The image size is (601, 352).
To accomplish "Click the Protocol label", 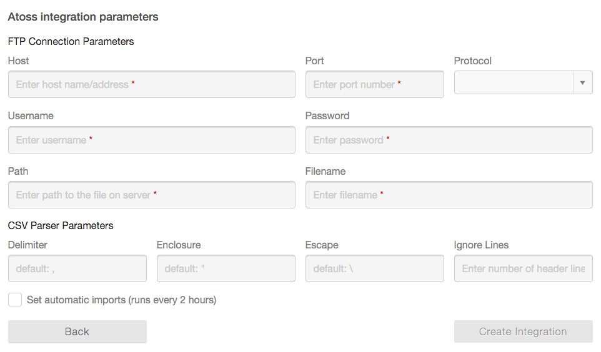I will [x=472, y=61].
